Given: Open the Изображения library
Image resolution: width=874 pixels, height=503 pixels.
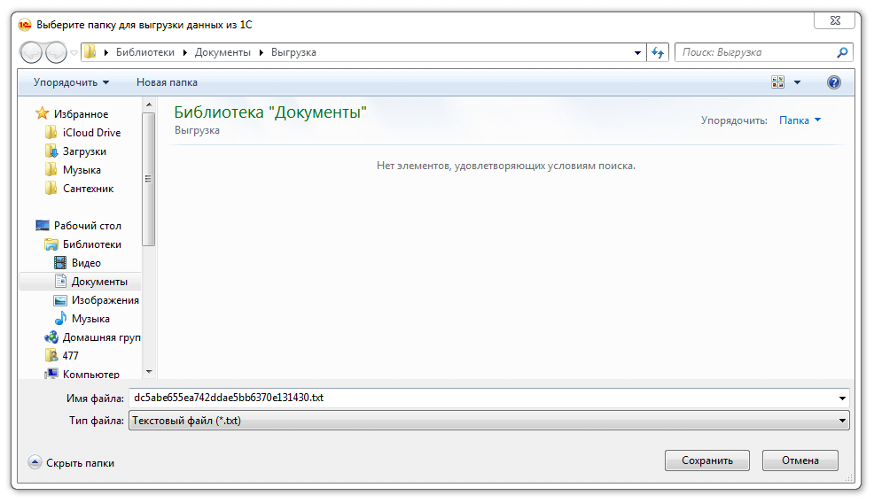Looking at the screenshot, I should (105, 300).
